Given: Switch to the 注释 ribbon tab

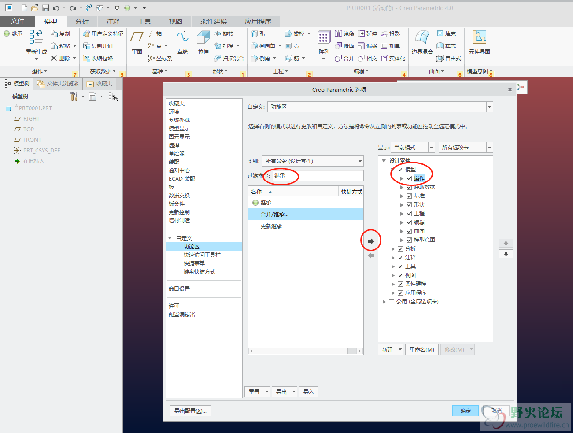Looking at the screenshot, I should [x=113, y=21].
